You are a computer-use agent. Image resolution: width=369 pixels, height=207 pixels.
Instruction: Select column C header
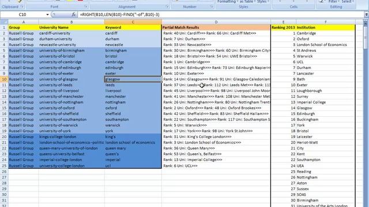tap(133, 22)
